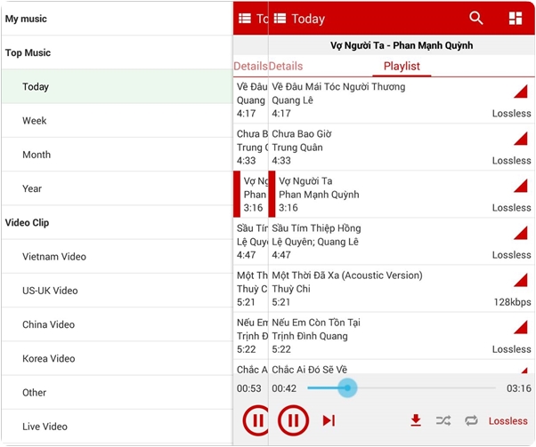Pause playback with the large pause button
This screenshot has width=536, height=447.
(293, 420)
